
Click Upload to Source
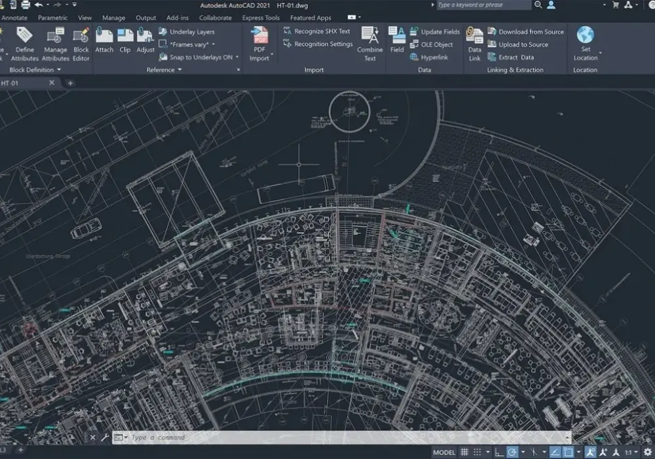[x=518, y=45]
